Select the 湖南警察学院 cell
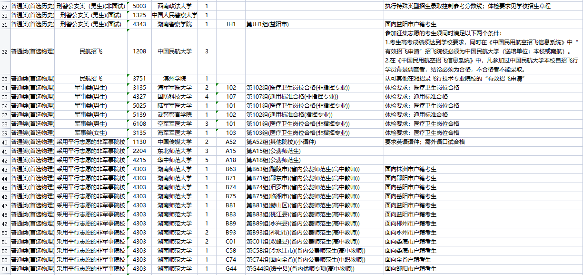This screenshot has height=275, width=583. [x=175, y=24]
